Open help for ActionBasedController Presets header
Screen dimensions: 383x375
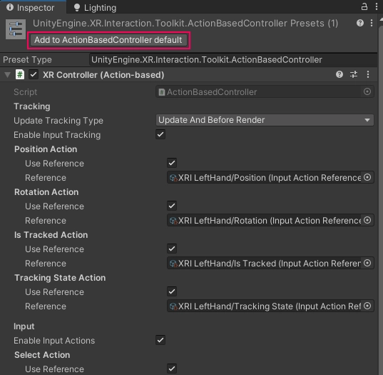pos(360,23)
